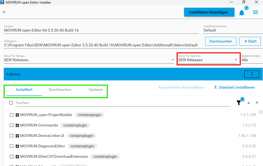Select the MOVIRUN.DiagnosisEditor checkbox
Image resolution: width=263 pixels, height=166 pixels.
click(12, 146)
